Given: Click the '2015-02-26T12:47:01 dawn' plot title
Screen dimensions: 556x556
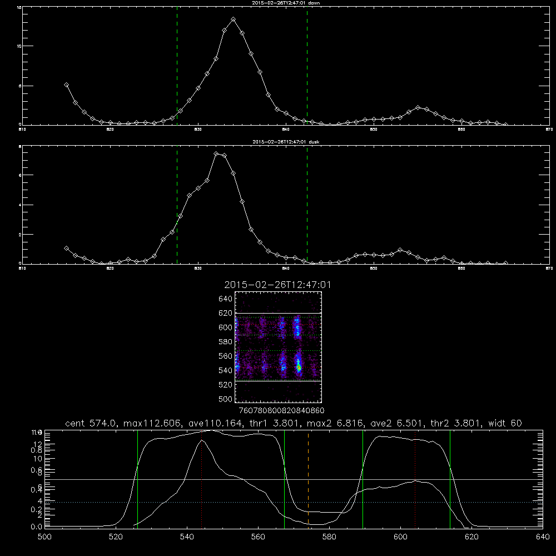Looking at the screenshot, I should [x=286, y=3].
